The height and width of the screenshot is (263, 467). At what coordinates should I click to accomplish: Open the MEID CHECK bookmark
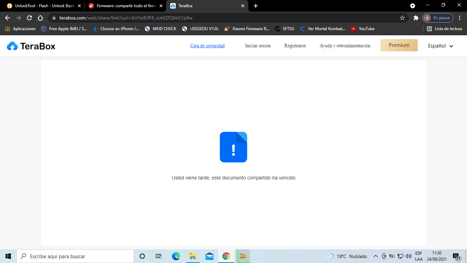pyautogui.click(x=161, y=29)
